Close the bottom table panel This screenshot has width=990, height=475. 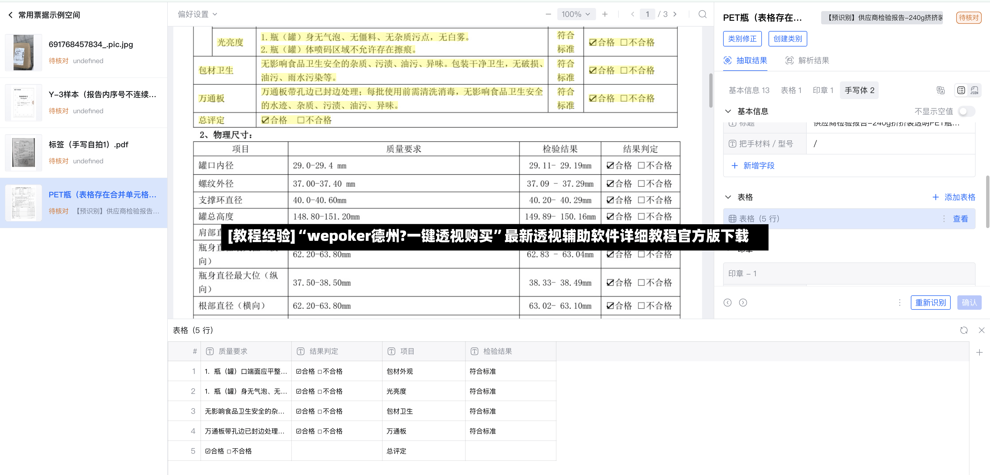[x=981, y=330]
